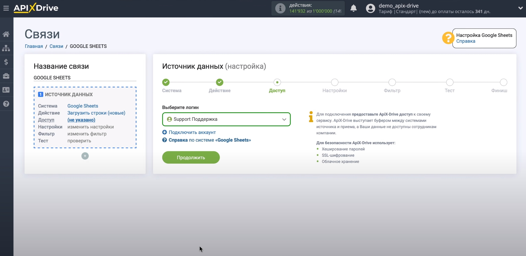Open the home sidebar icon
Screen dimensions: 526x256
click(6, 34)
